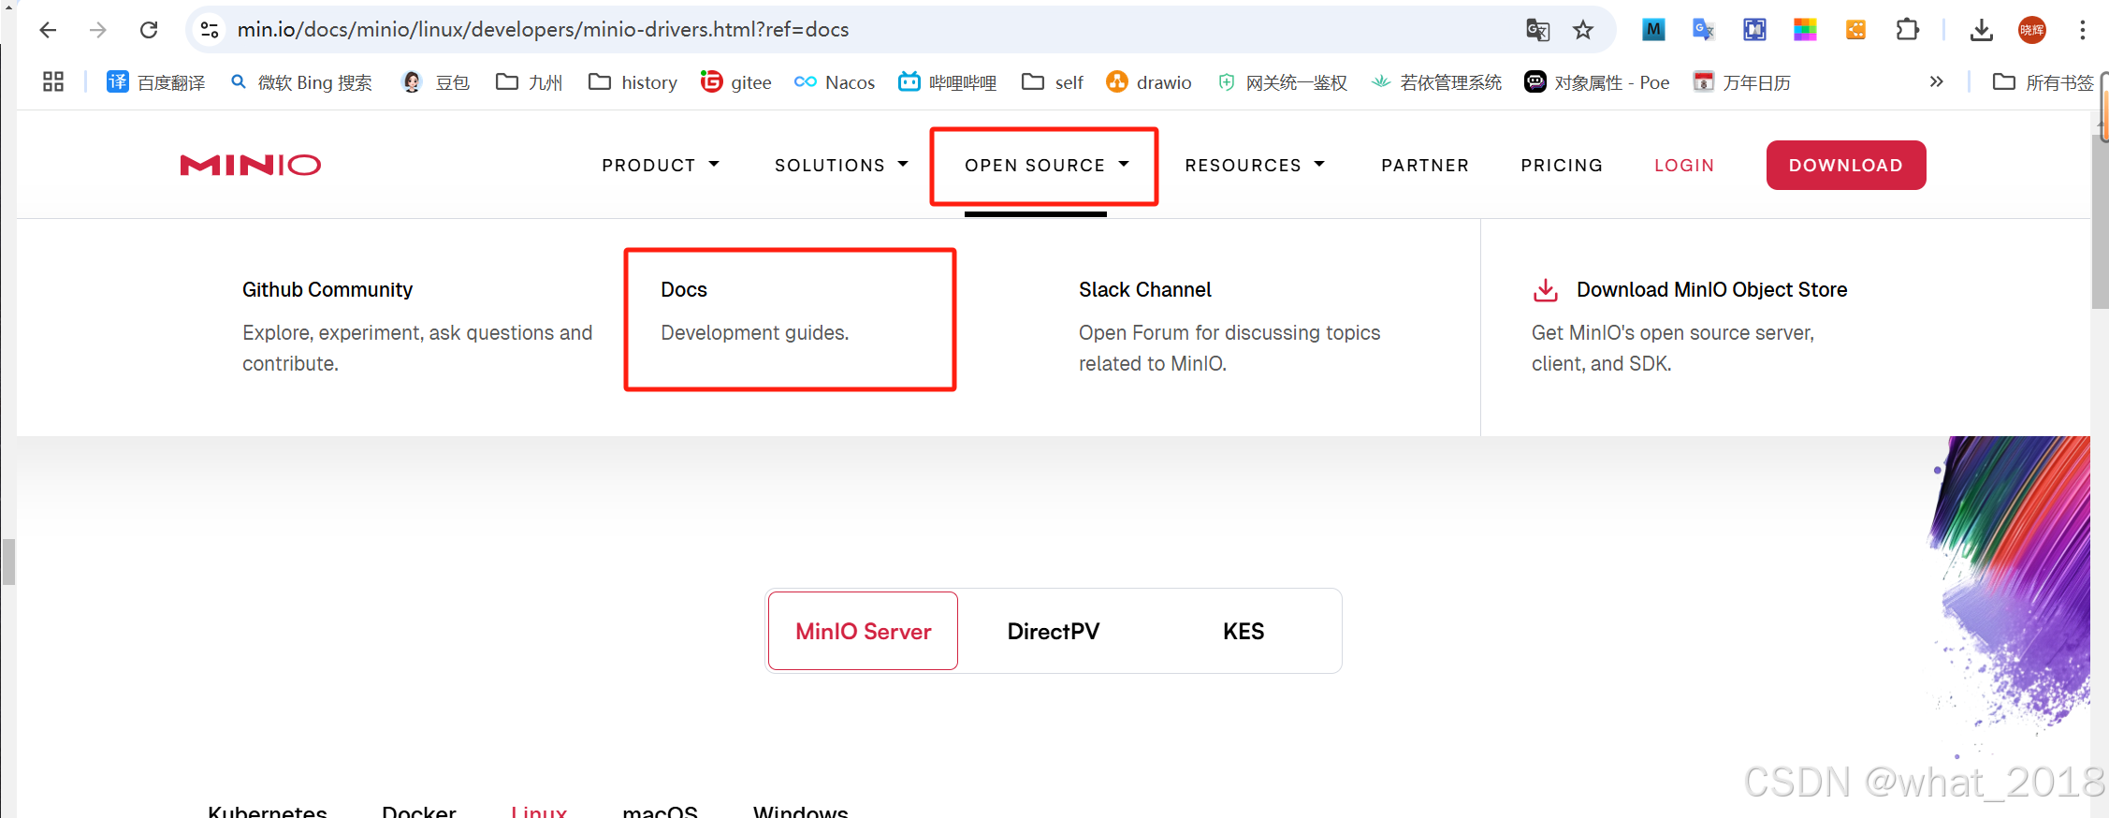Bookmark this page with the star icon
Viewport: 2109px width, 818px height.
point(1582,30)
